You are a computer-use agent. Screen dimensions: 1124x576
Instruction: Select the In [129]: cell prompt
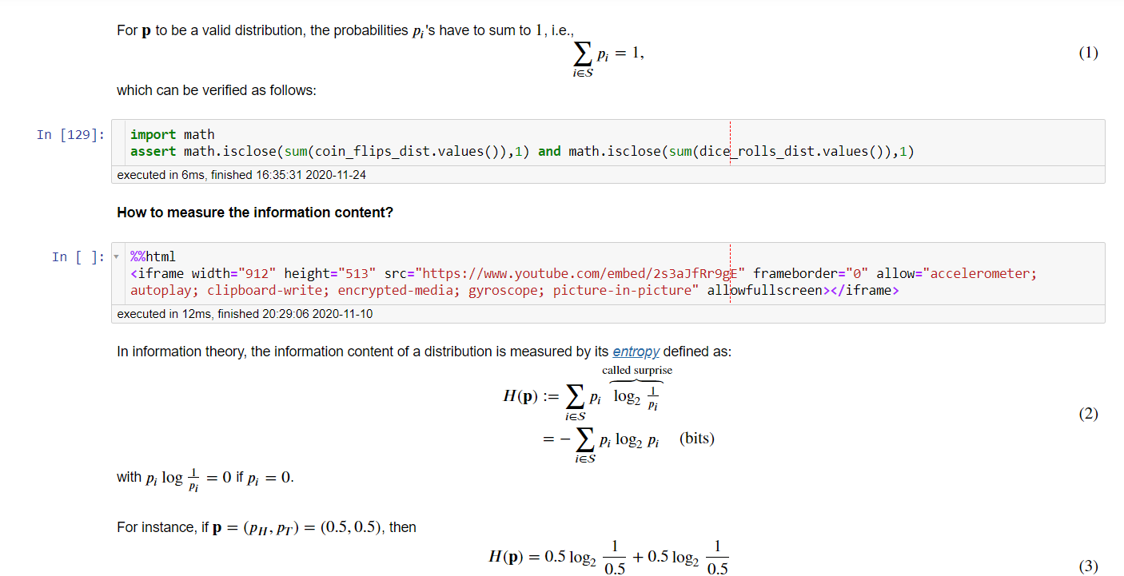tap(70, 134)
